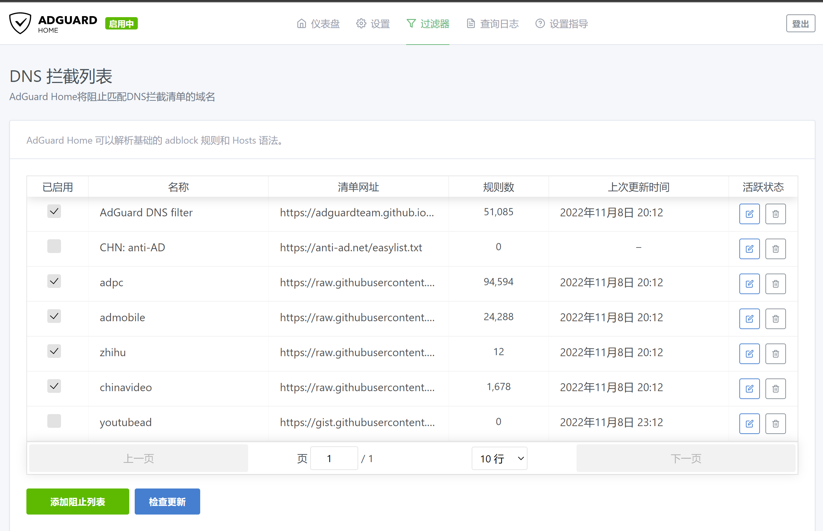Click the 下一页 next page button
This screenshot has height=531, width=823.
click(686, 458)
